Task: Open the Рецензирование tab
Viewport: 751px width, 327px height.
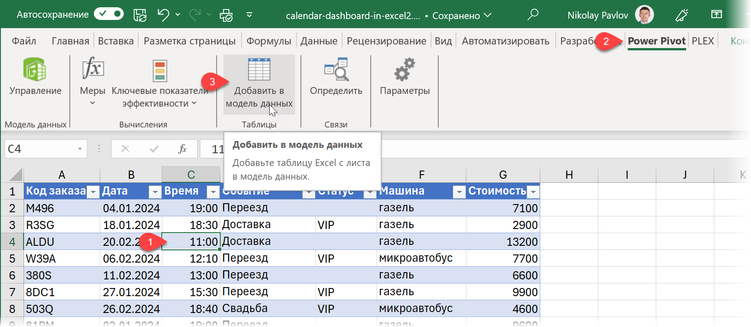Action: click(x=387, y=41)
